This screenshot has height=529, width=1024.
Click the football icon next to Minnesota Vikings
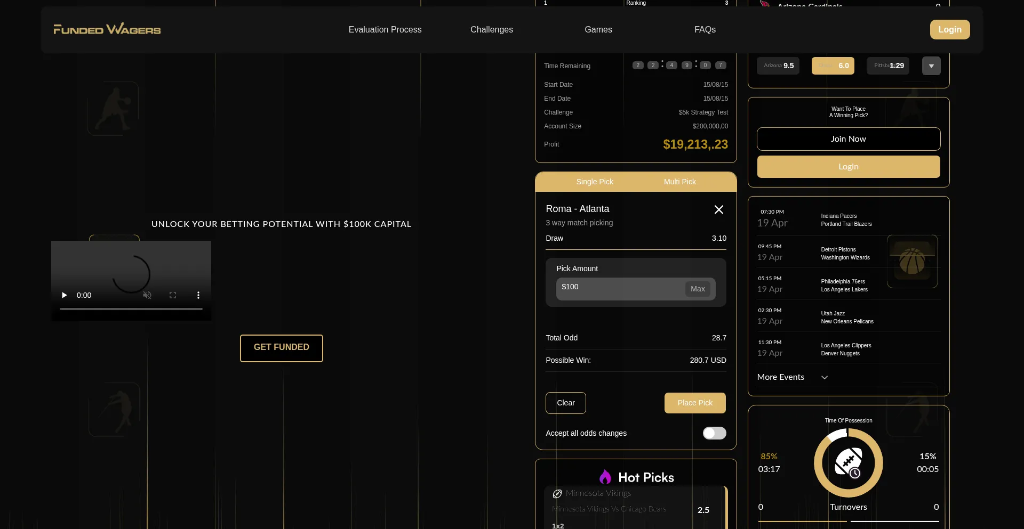(x=557, y=494)
